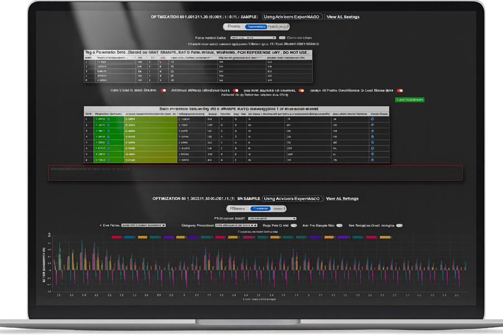The image size is (503, 335).
Task: Click the blue circle icon in the sixth green row
Action: coord(108,149)
